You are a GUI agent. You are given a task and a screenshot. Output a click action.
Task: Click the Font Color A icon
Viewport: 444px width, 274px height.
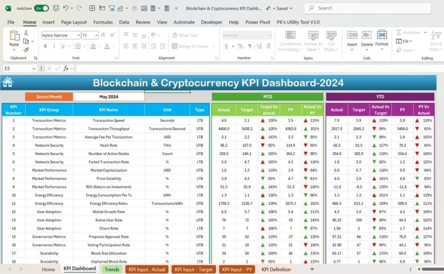(x=107, y=46)
